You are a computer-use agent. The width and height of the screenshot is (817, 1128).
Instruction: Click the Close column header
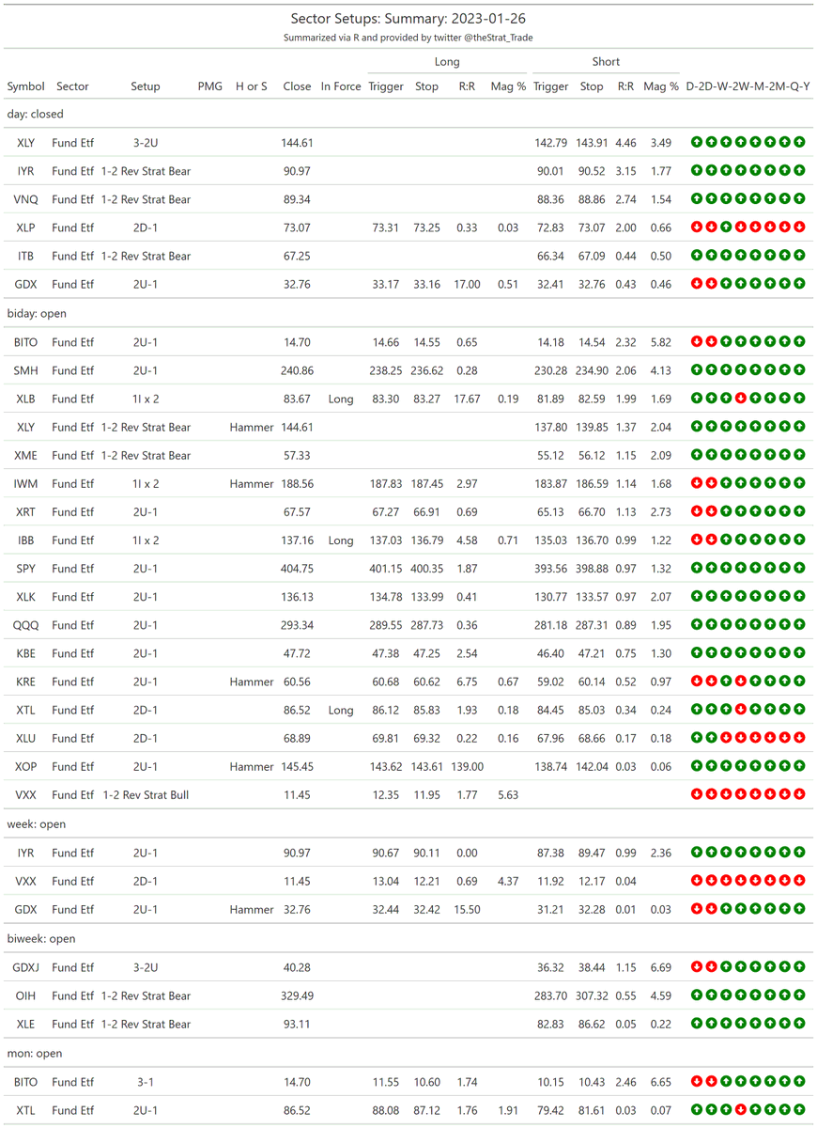click(297, 86)
